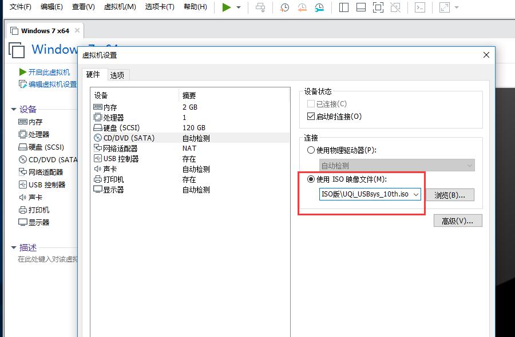The height and width of the screenshot is (337, 515).
Task: Click the send Ctrl+Alt+Del toolbar icon
Action: coord(260,7)
